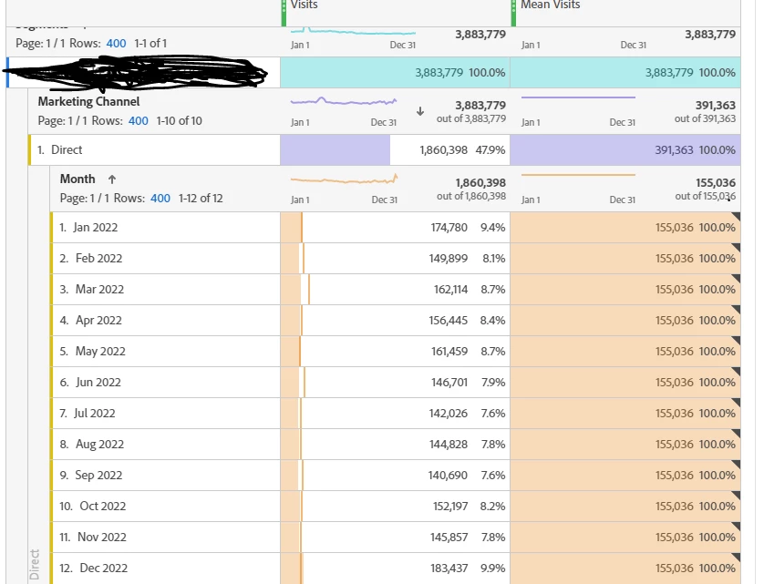Click the corner triangle in Oct 2022 Mean Visits cell
This screenshot has width=764, height=584.
pos(737,495)
